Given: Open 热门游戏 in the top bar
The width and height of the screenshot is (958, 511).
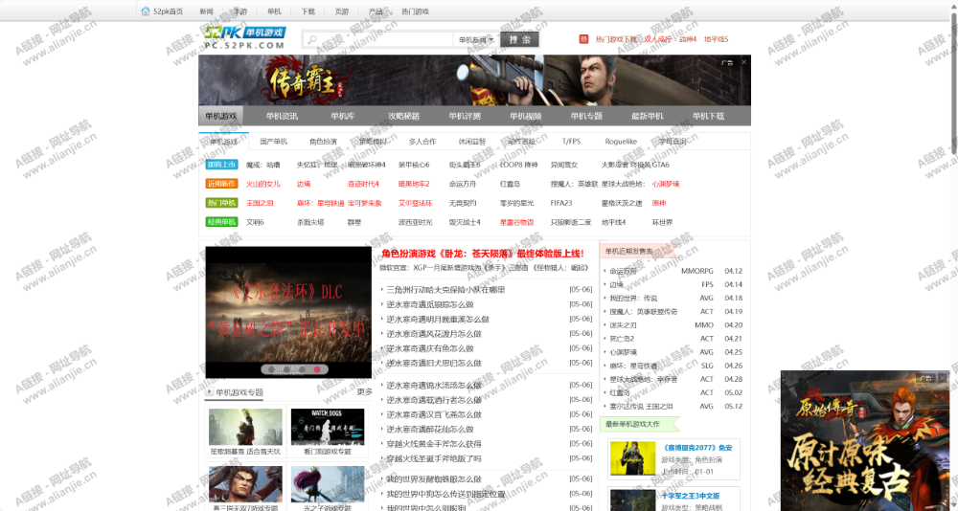Looking at the screenshot, I should click(x=415, y=11).
